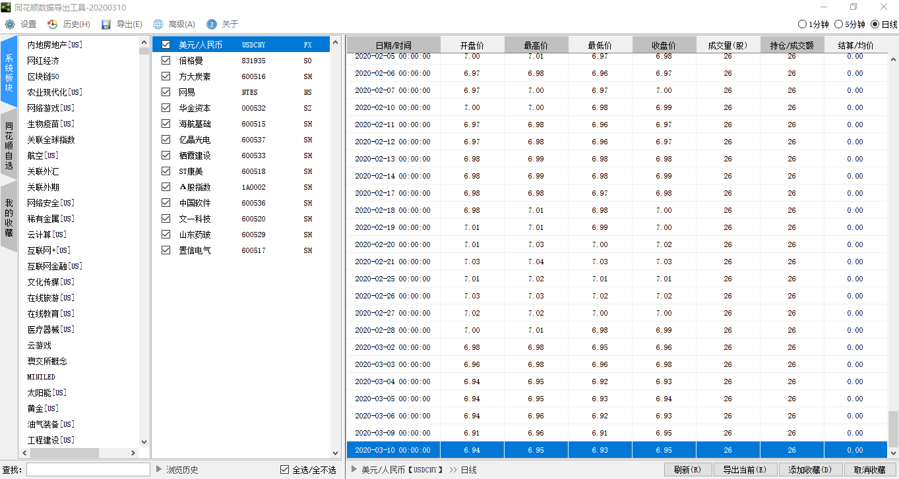
Task: Click into the 查找 search field
Action: click(x=88, y=470)
